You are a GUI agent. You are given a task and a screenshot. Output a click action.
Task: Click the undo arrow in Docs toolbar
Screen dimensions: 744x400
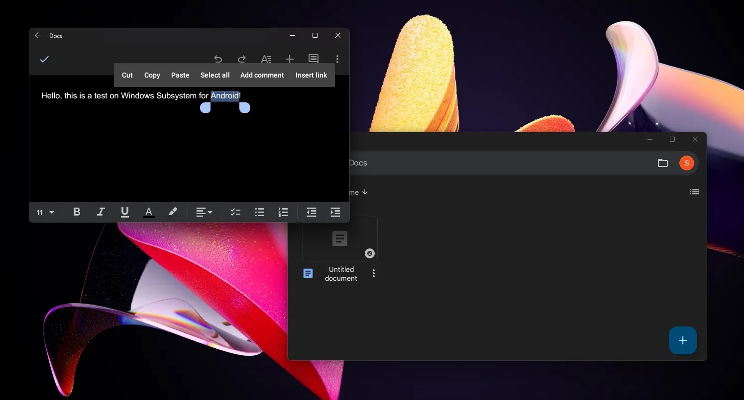[218, 59]
